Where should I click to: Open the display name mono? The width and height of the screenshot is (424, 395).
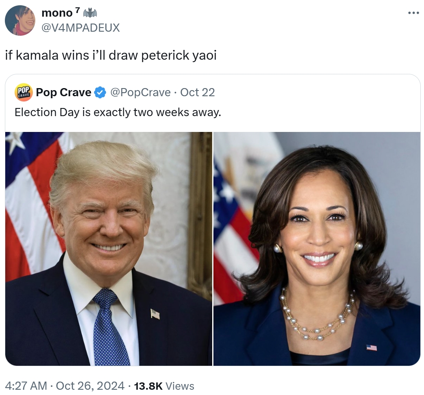57,13
